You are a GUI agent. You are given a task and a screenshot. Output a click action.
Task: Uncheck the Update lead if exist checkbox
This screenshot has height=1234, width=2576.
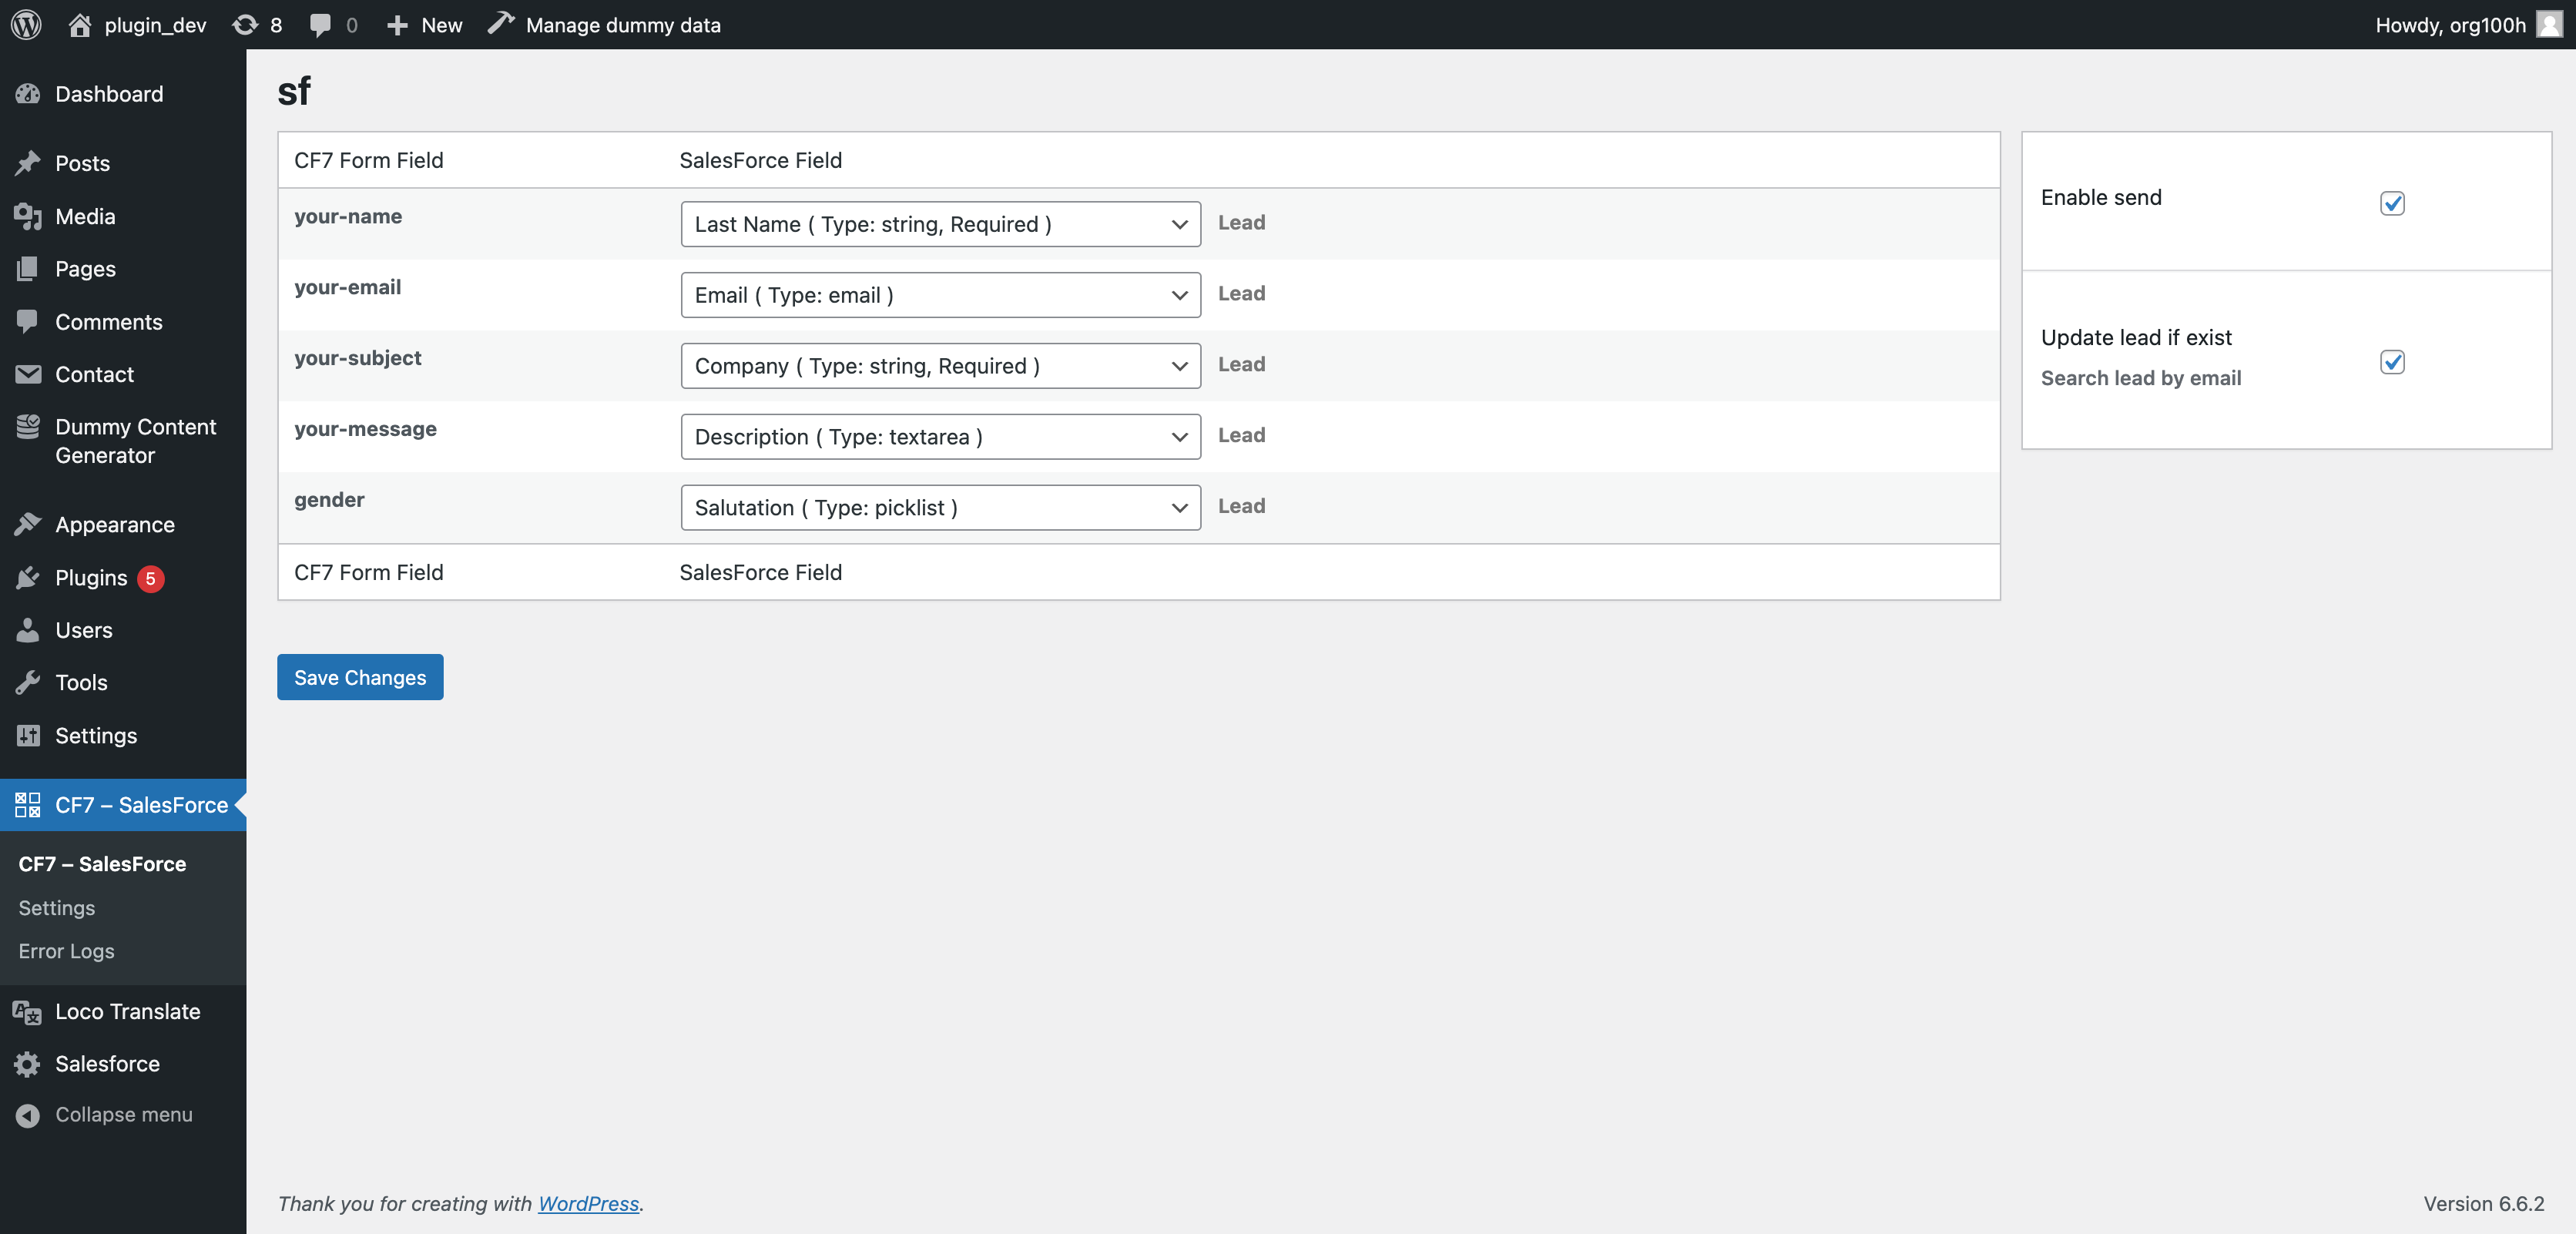click(x=2392, y=362)
